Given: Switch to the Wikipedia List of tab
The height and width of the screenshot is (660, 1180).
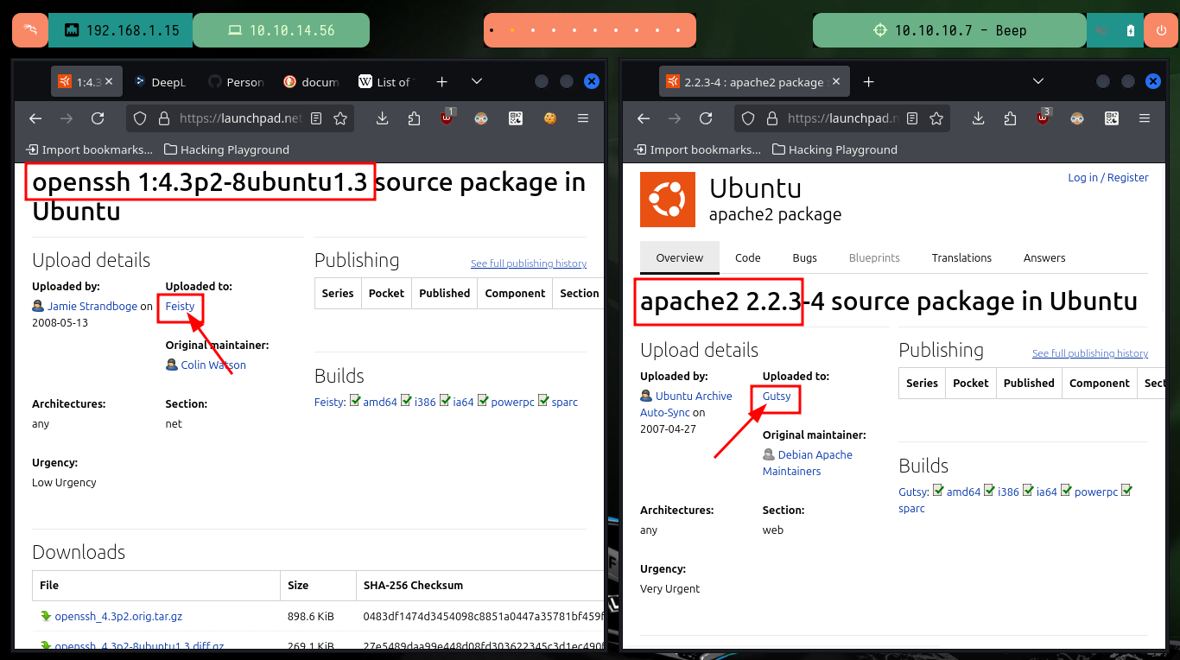Looking at the screenshot, I should point(386,82).
